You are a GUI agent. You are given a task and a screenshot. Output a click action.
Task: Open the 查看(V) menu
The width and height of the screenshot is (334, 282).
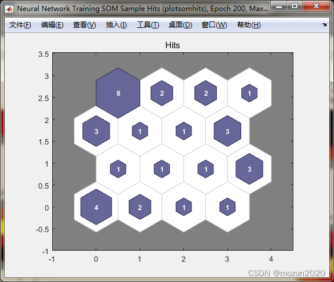click(84, 25)
